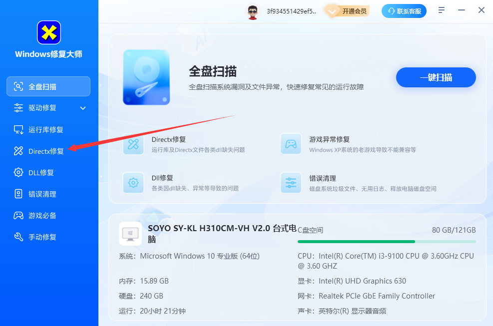
Task: Click the Directx修复 card title in the main panel
Action: (169, 139)
